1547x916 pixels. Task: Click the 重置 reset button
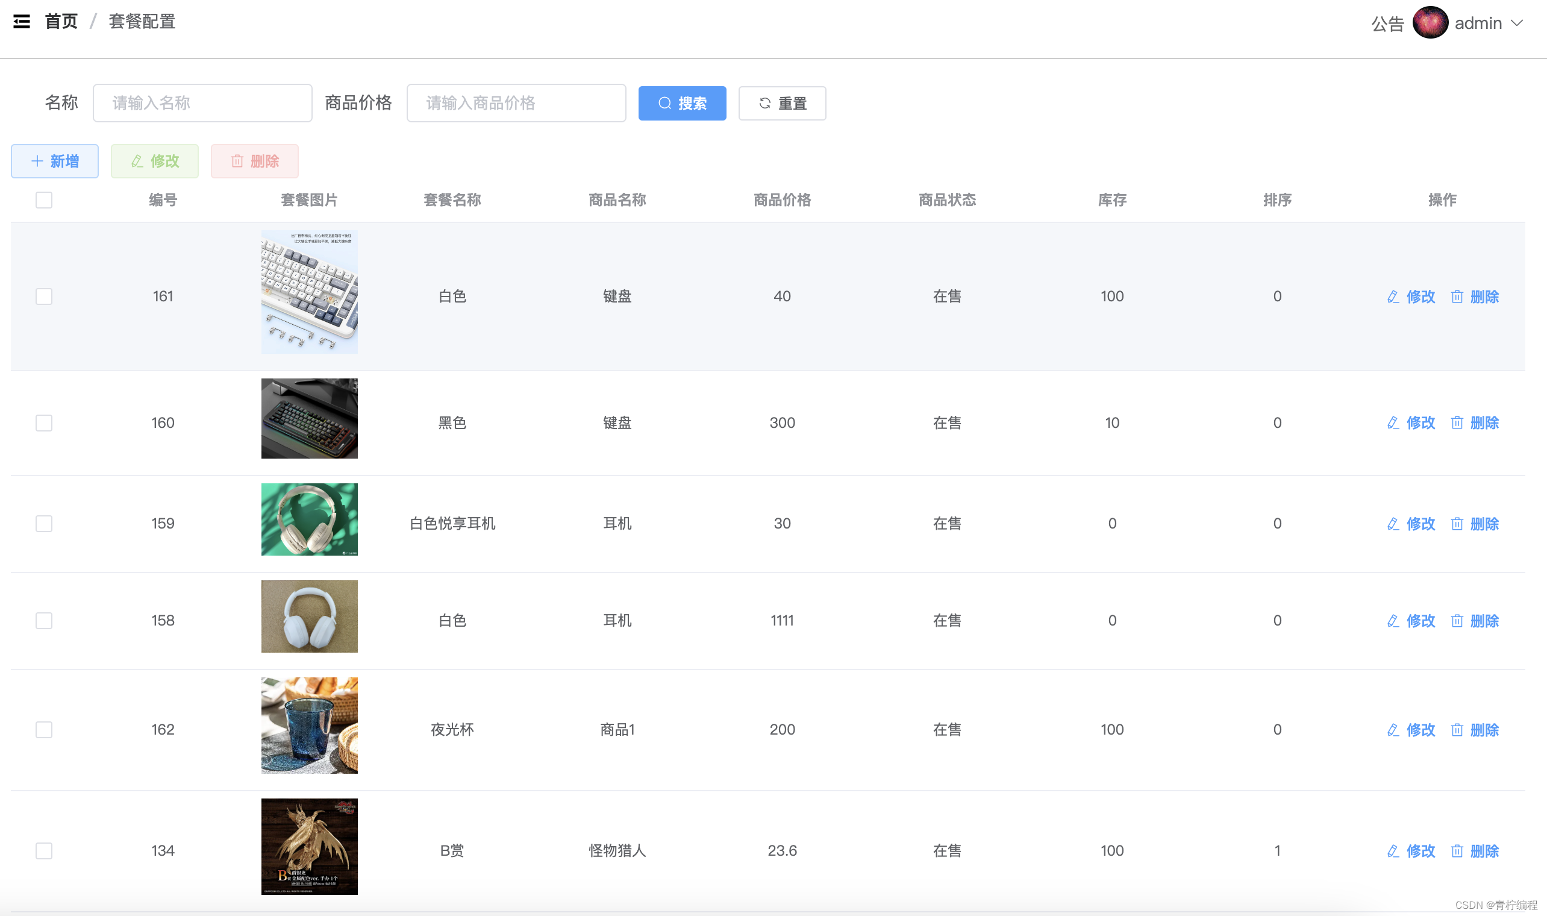pyautogui.click(x=781, y=103)
